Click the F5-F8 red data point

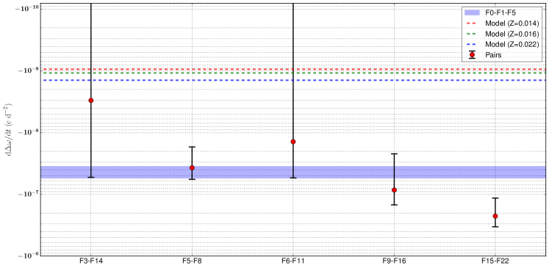click(x=193, y=167)
